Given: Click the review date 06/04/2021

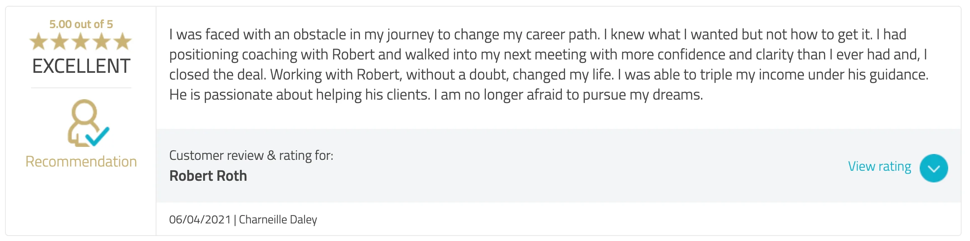Looking at the screenshot, I should click(200, 220).
